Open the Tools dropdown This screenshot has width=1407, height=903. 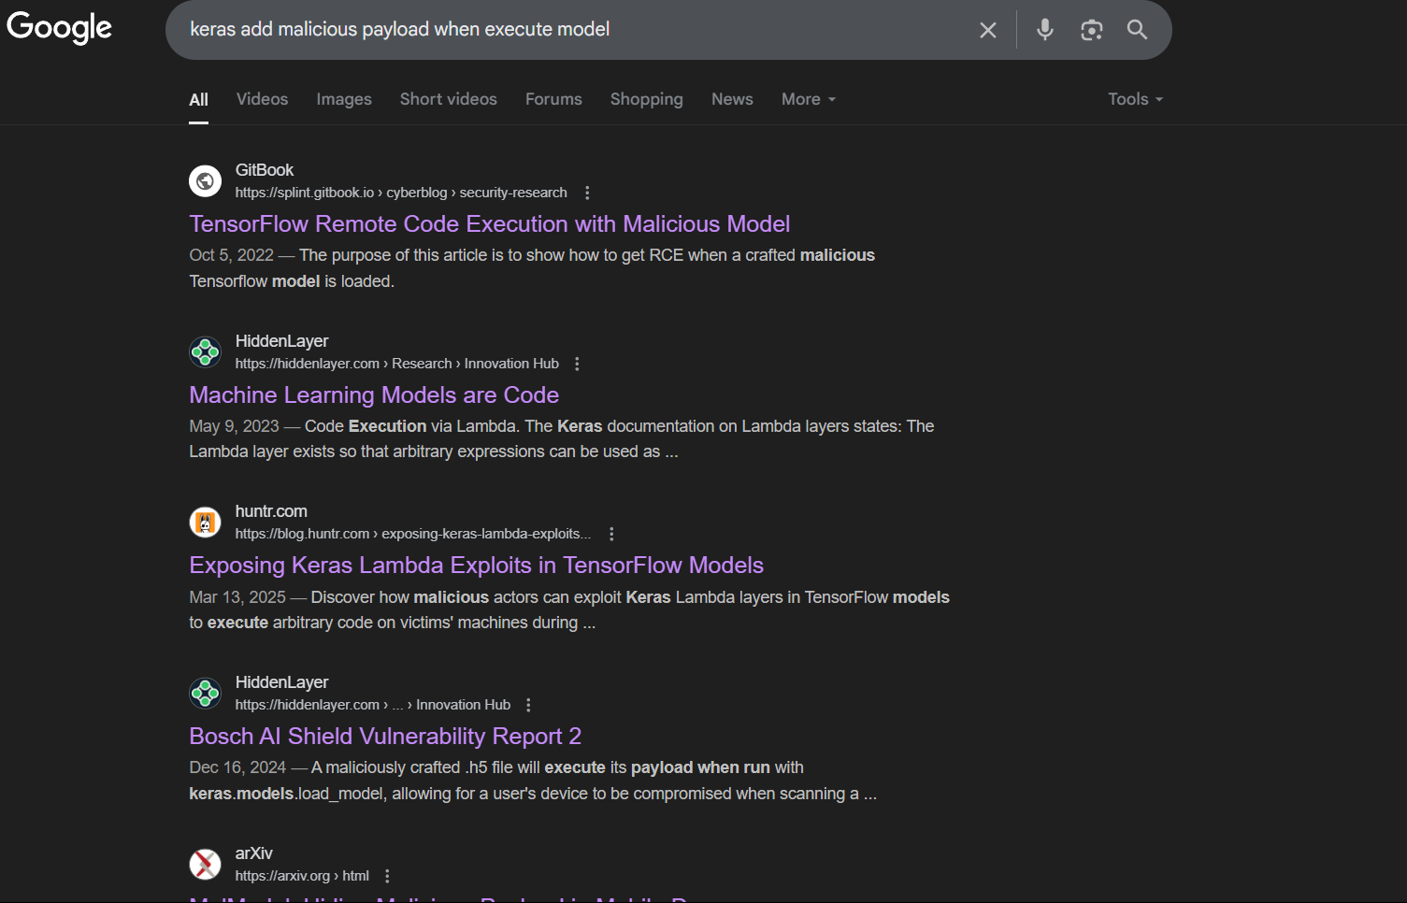click(1135, 99)
